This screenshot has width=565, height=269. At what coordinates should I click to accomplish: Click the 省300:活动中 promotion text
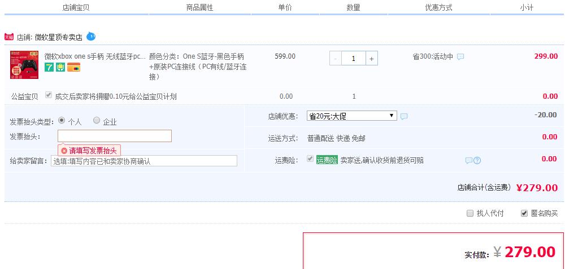(433, 56)
